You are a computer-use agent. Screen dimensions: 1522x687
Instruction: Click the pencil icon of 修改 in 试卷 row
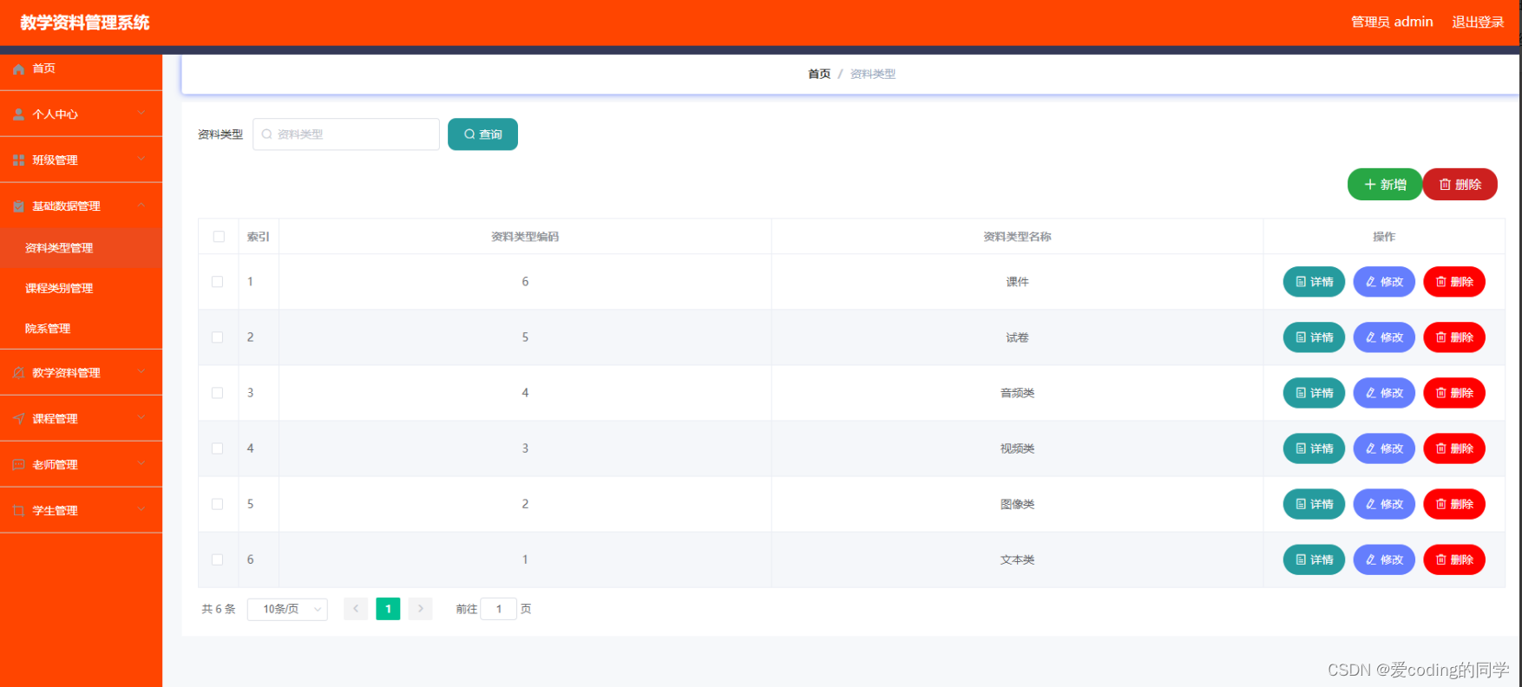1371,337
